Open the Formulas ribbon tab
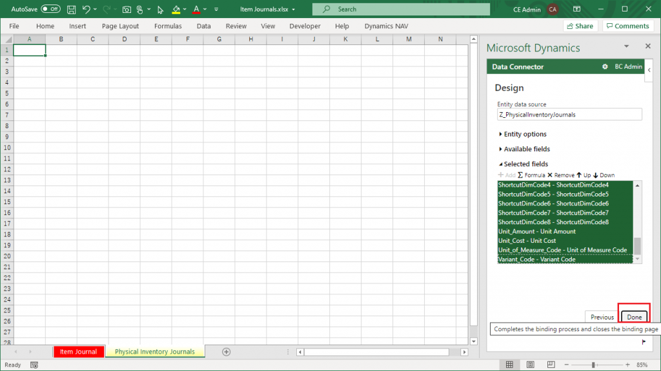 click(168, 26)
